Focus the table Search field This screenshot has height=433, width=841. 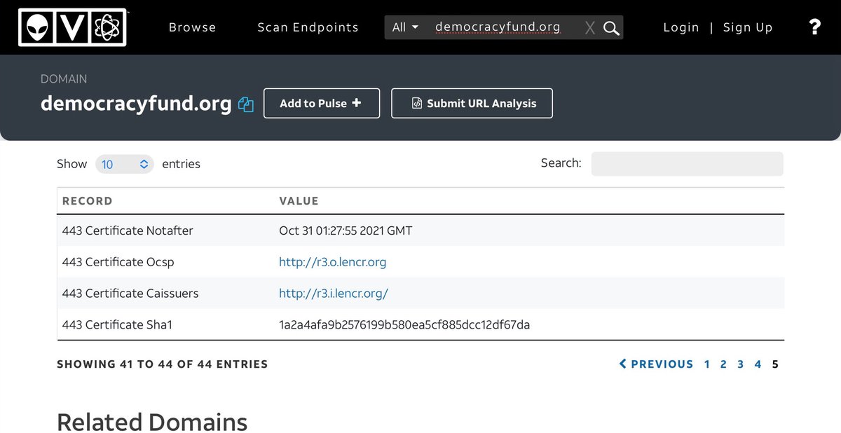click(687, 164)
